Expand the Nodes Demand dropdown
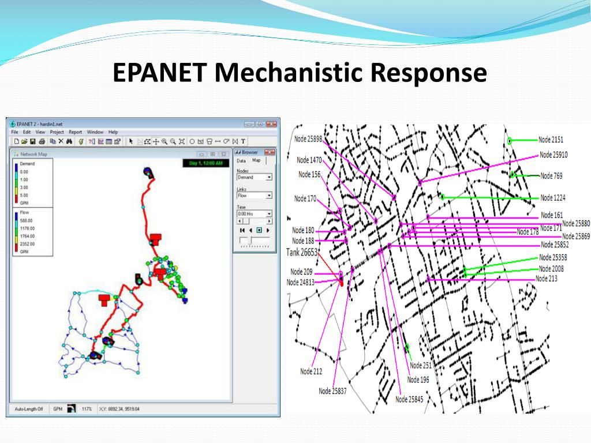This screenshot has height=443, width=591. (269, 177)
